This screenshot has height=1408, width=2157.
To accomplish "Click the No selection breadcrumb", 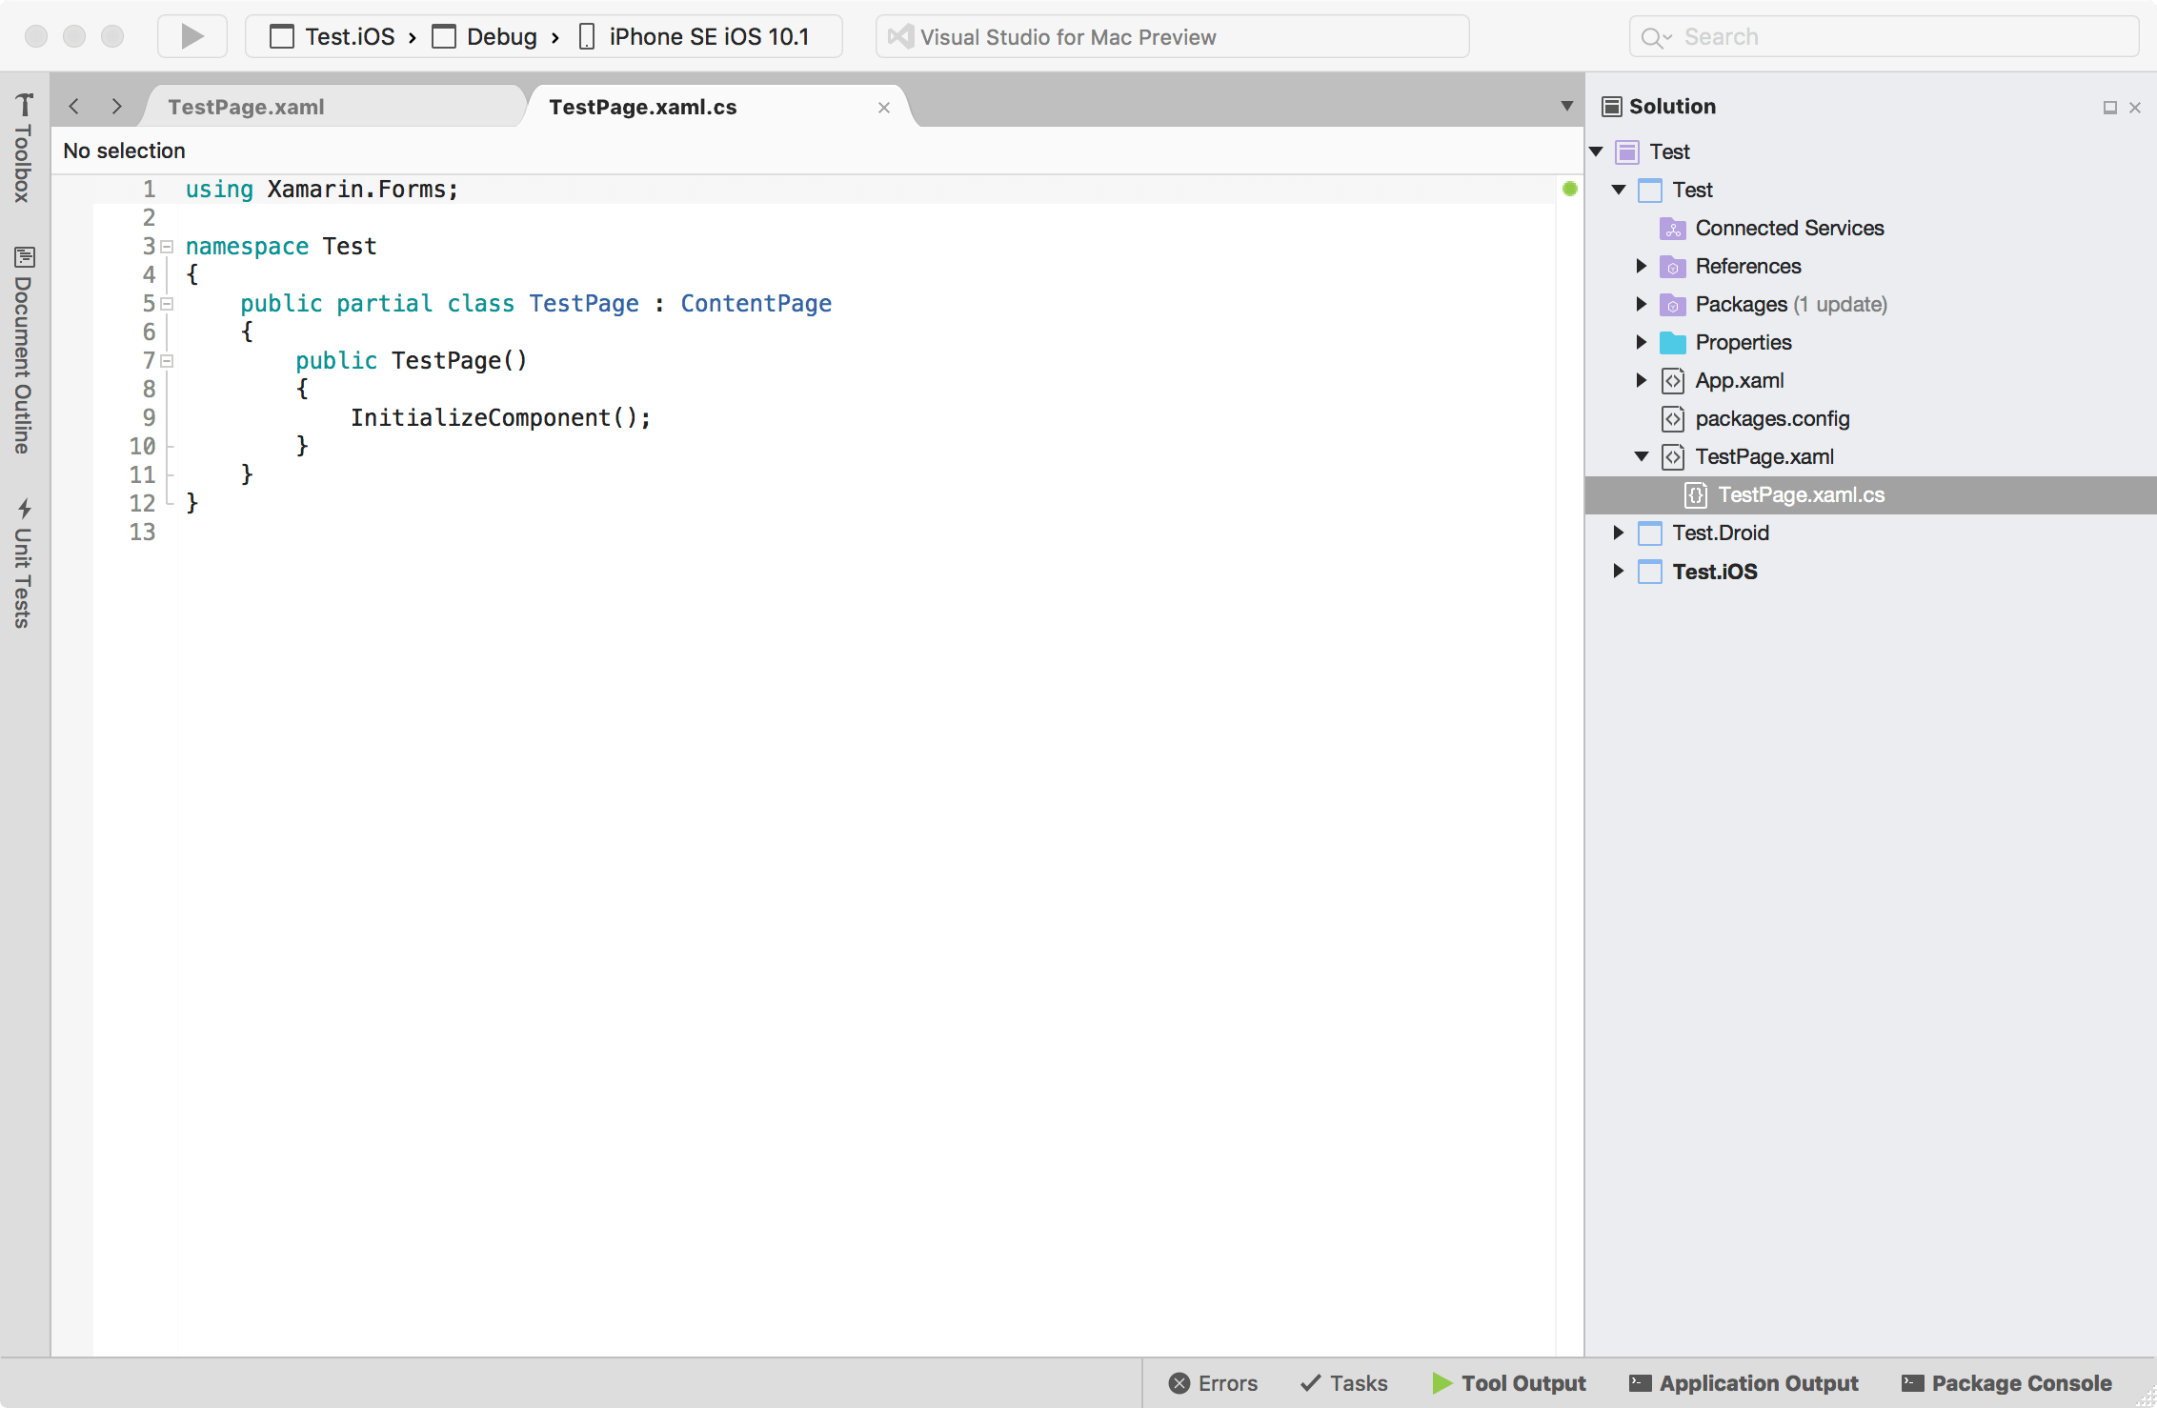I will pos(124,151).
